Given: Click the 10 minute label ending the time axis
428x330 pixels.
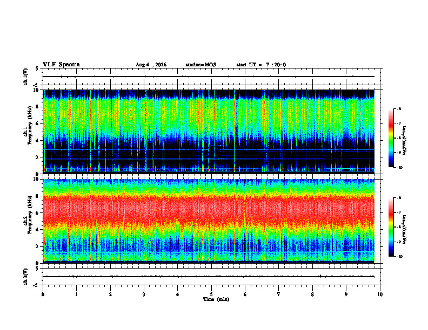Looking at the screenshot, I should (x=380, y=294).
